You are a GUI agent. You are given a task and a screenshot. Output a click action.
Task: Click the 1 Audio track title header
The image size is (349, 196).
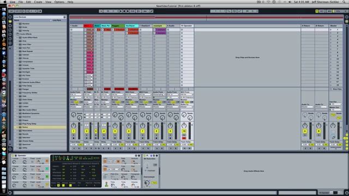pos(76,26)
